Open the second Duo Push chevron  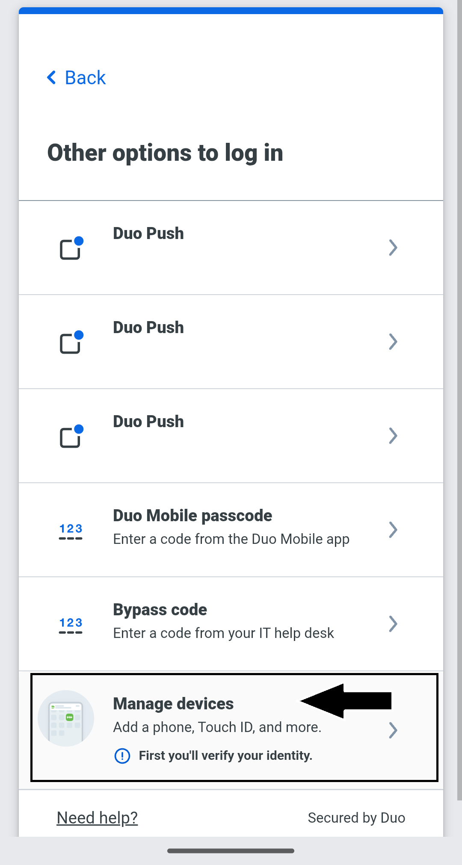[393, 342]
